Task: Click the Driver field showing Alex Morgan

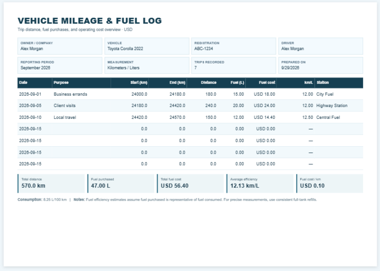Action: click(321, 46)
